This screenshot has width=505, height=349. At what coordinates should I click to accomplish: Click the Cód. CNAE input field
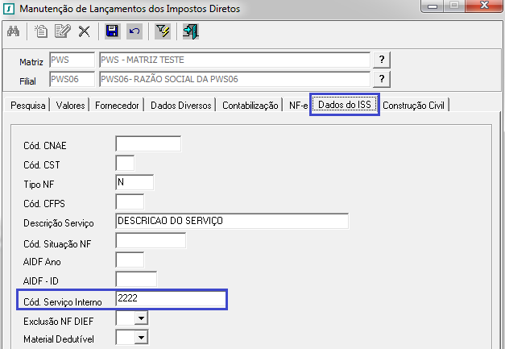(148, 143)
